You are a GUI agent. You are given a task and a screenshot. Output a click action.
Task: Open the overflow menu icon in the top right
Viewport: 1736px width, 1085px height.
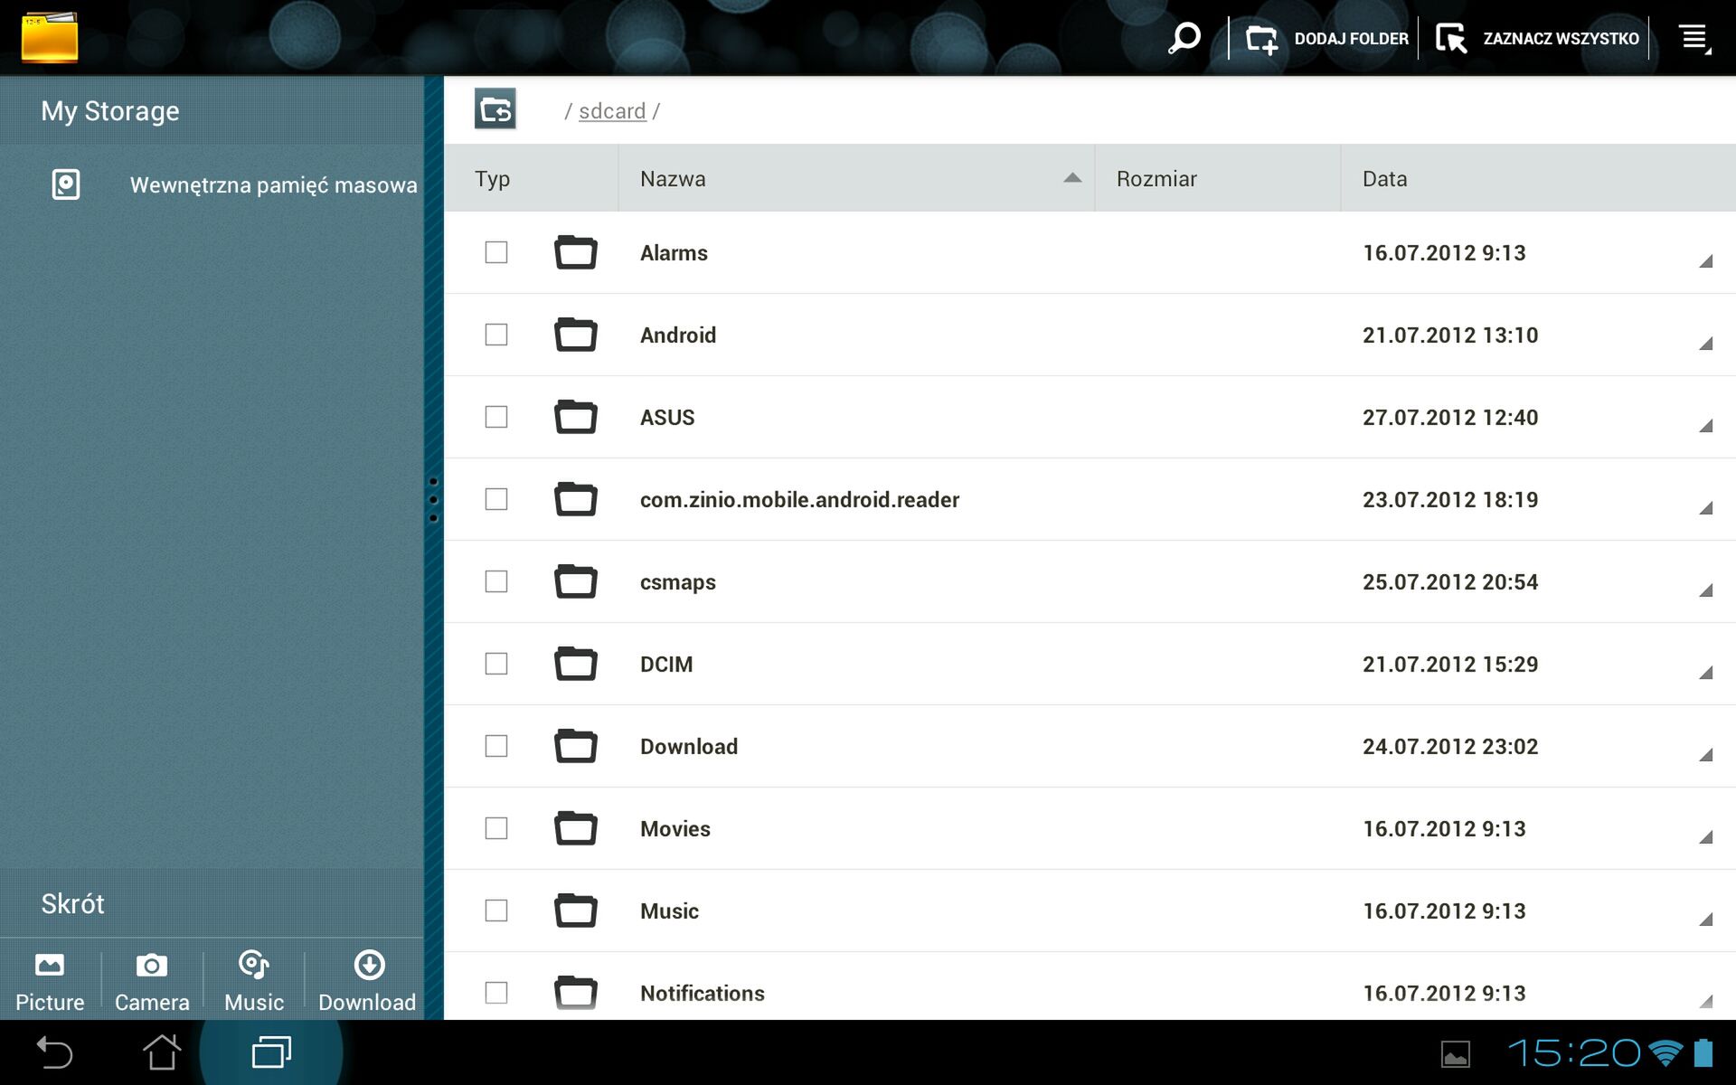[x=1694, y=38]
